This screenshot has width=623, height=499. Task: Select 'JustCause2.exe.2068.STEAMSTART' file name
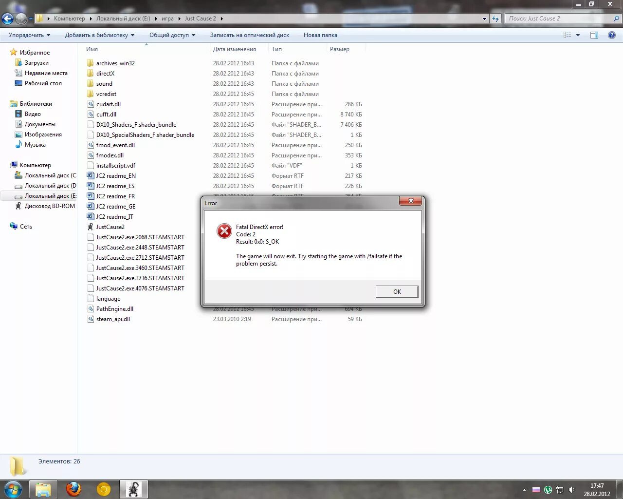click(140, 237)
